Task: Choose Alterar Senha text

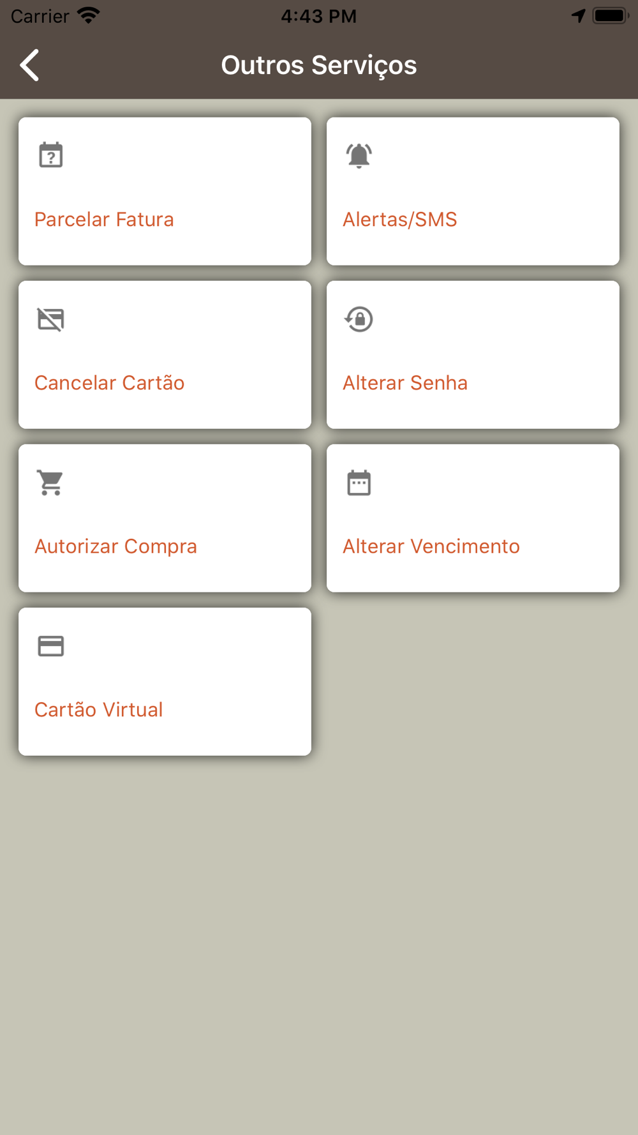Action: click(x=405, y=383)
